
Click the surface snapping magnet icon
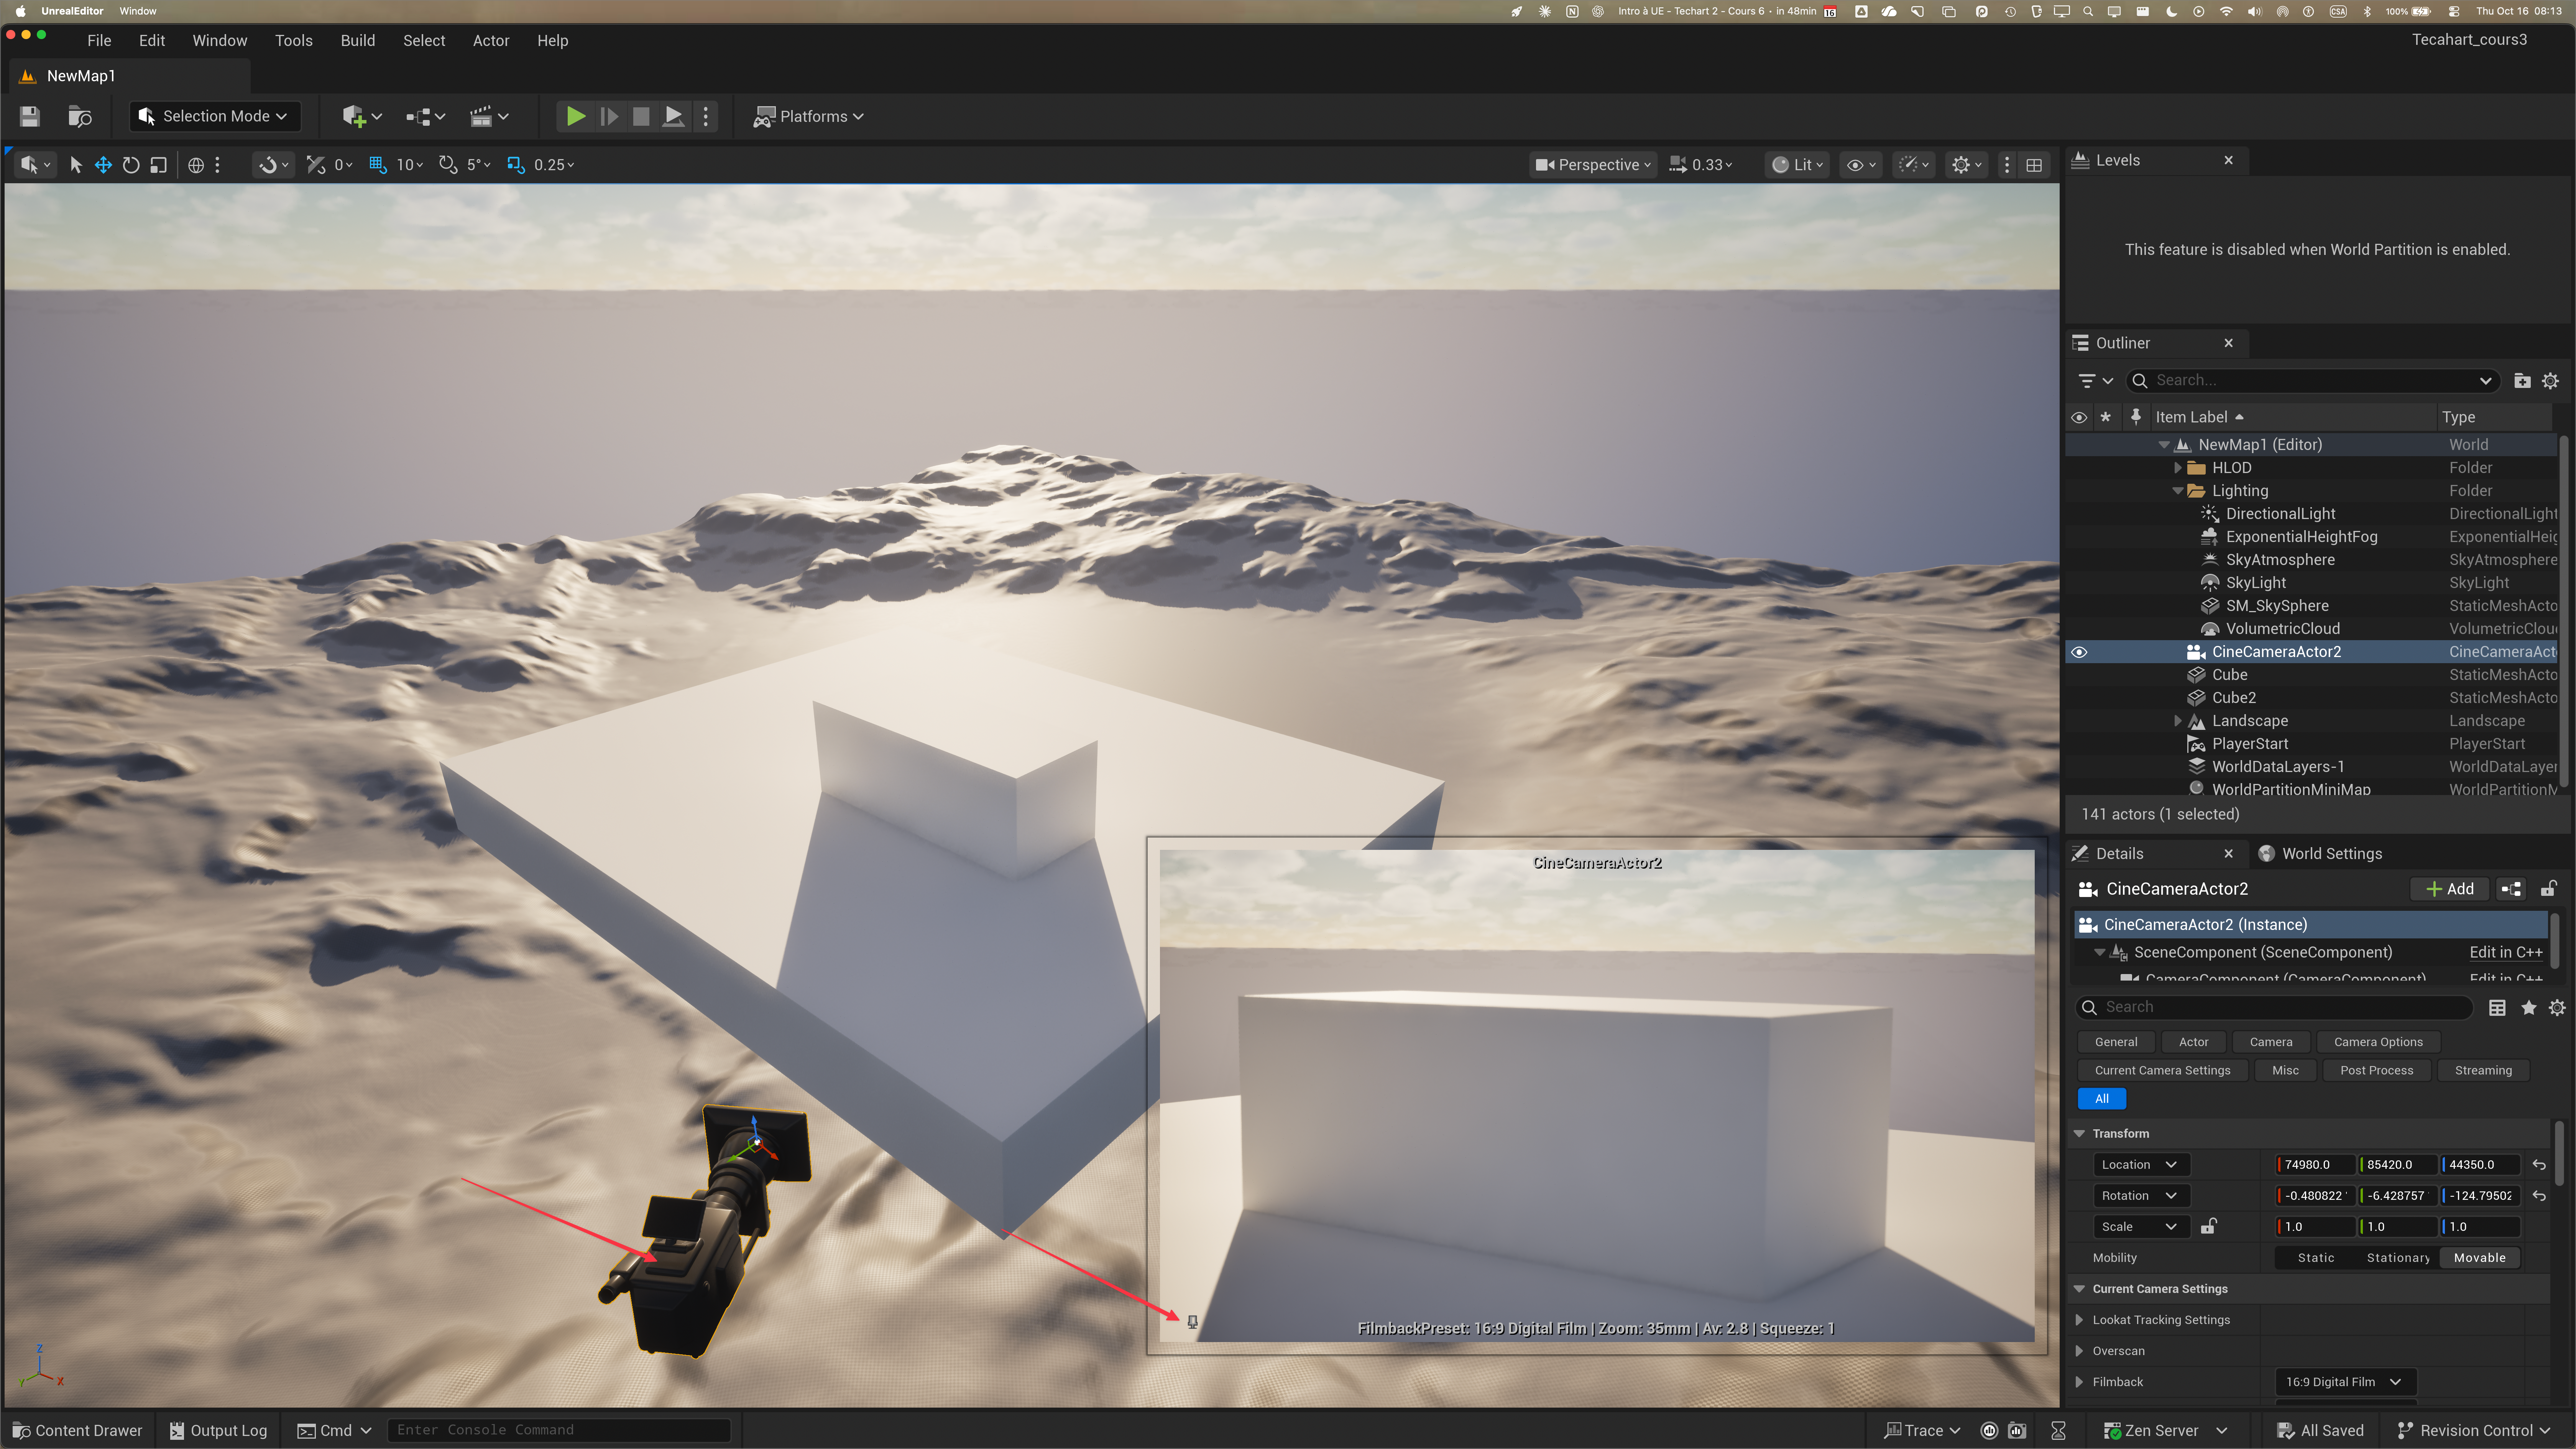click(267, 165)
